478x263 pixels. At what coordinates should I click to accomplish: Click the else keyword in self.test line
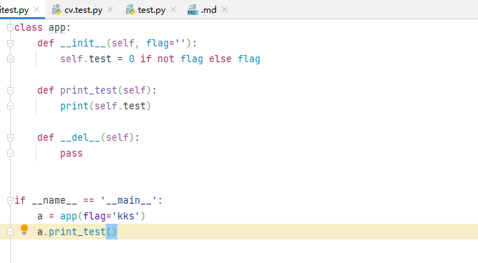220,59
